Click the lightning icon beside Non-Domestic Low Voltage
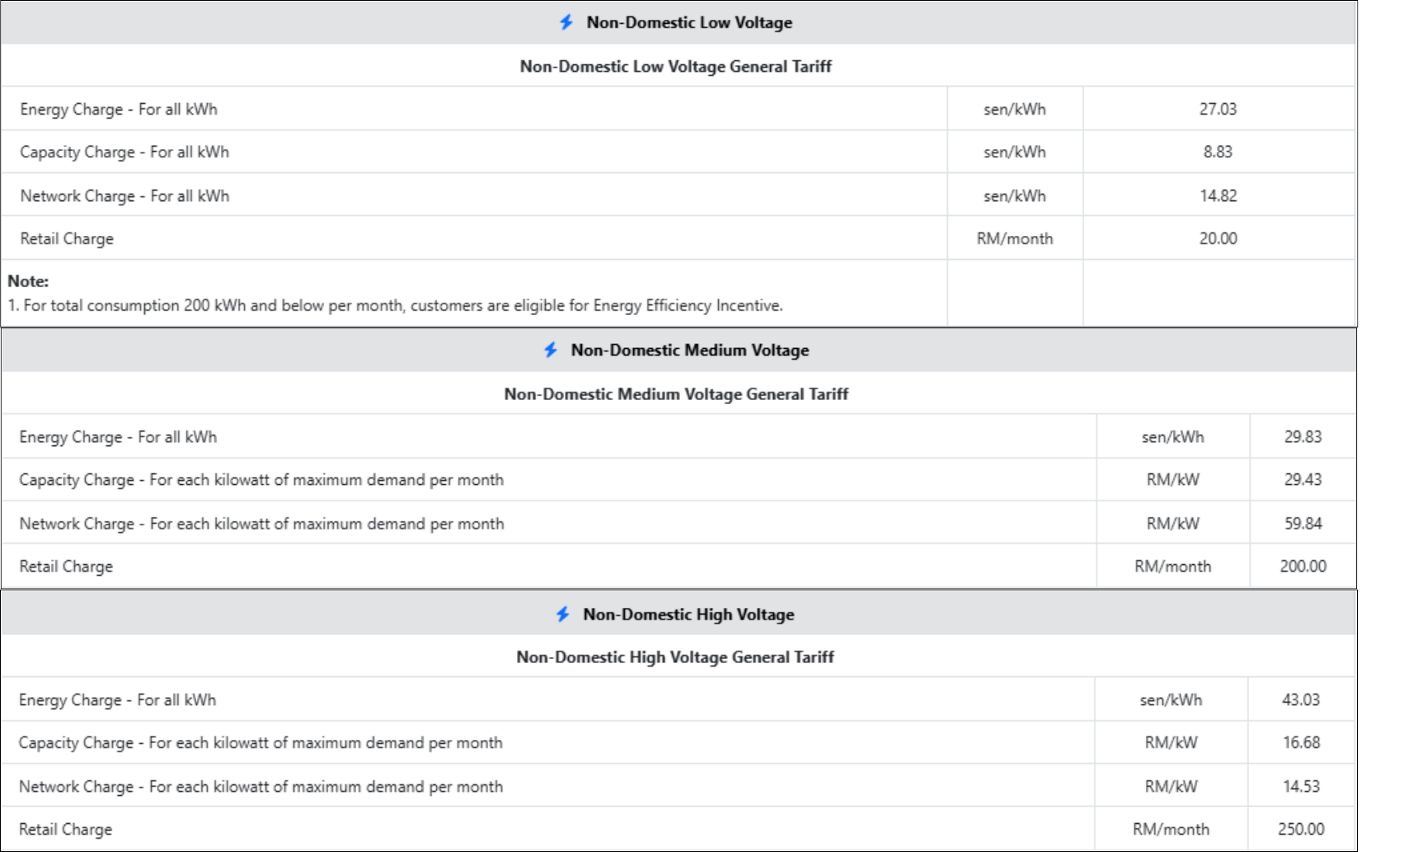This screenshot has height=852, width=1418. coord(566,22)
